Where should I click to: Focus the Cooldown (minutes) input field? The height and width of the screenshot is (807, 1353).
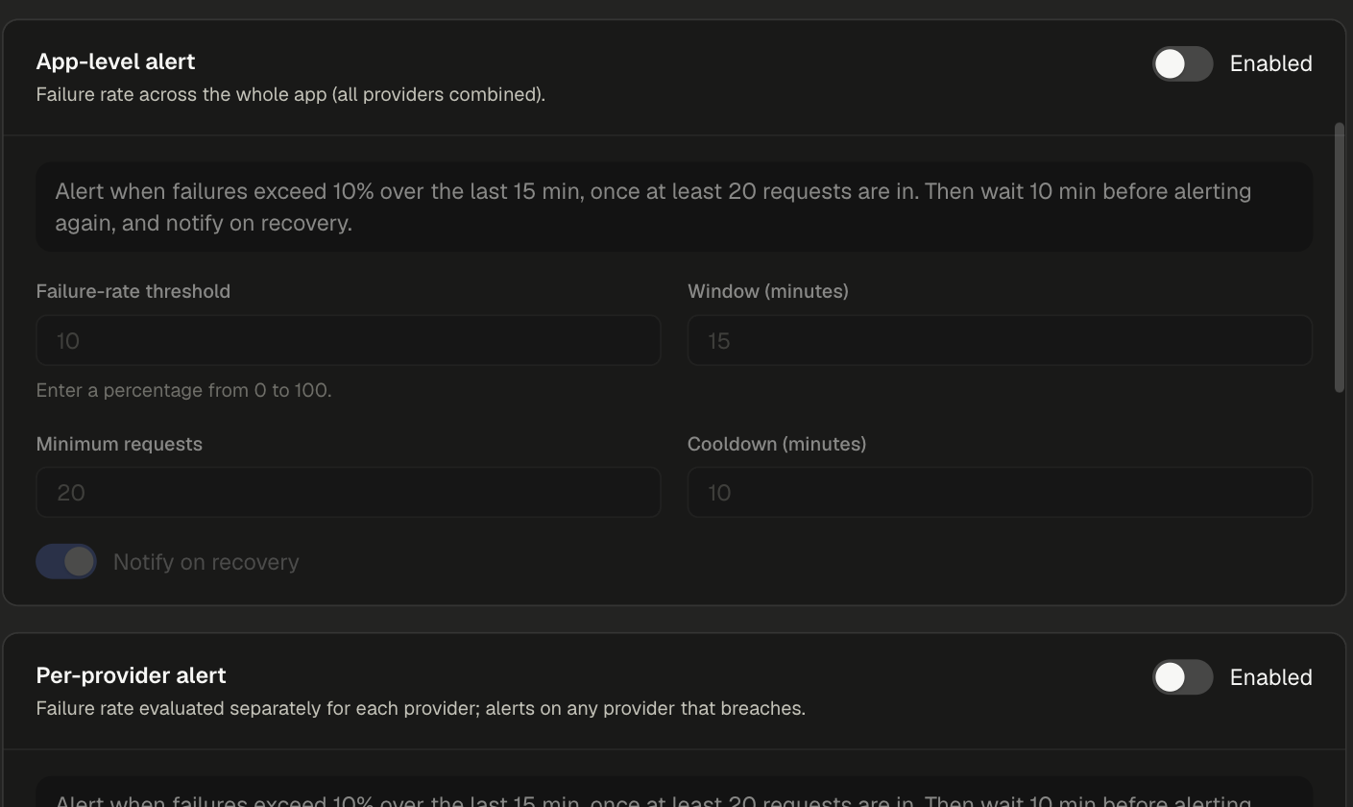(x=1000, y=493)
